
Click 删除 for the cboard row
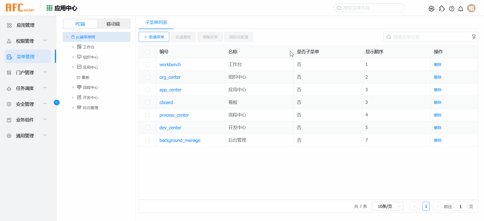tap(438, 103)
